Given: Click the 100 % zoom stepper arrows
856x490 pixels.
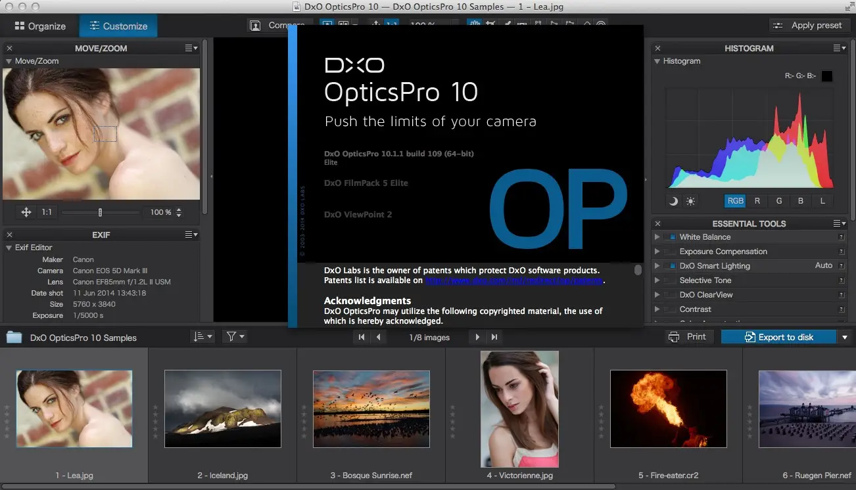Looking at the screenshot, I should click(x=178, y=212).
